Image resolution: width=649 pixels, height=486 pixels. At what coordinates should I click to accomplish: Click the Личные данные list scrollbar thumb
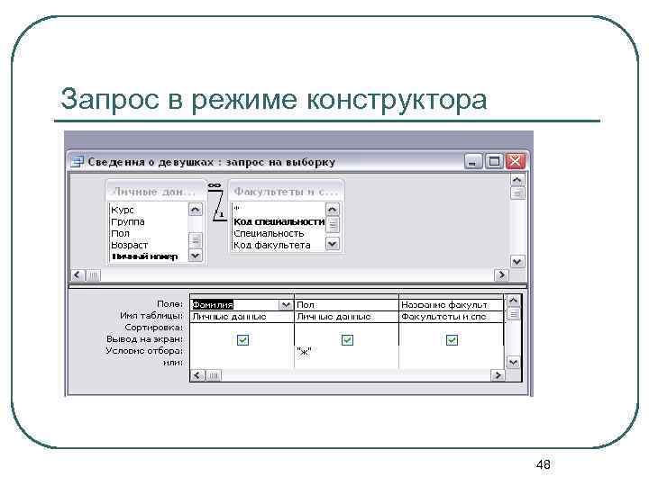tap(195, 240)
